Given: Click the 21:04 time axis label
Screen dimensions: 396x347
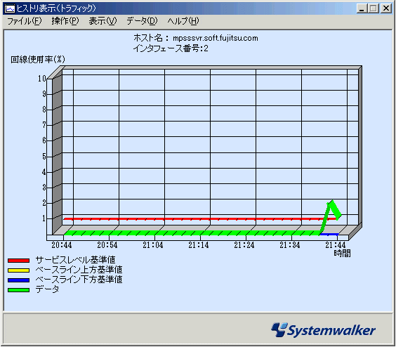Looking at the screenshot, I should [153, 245].
